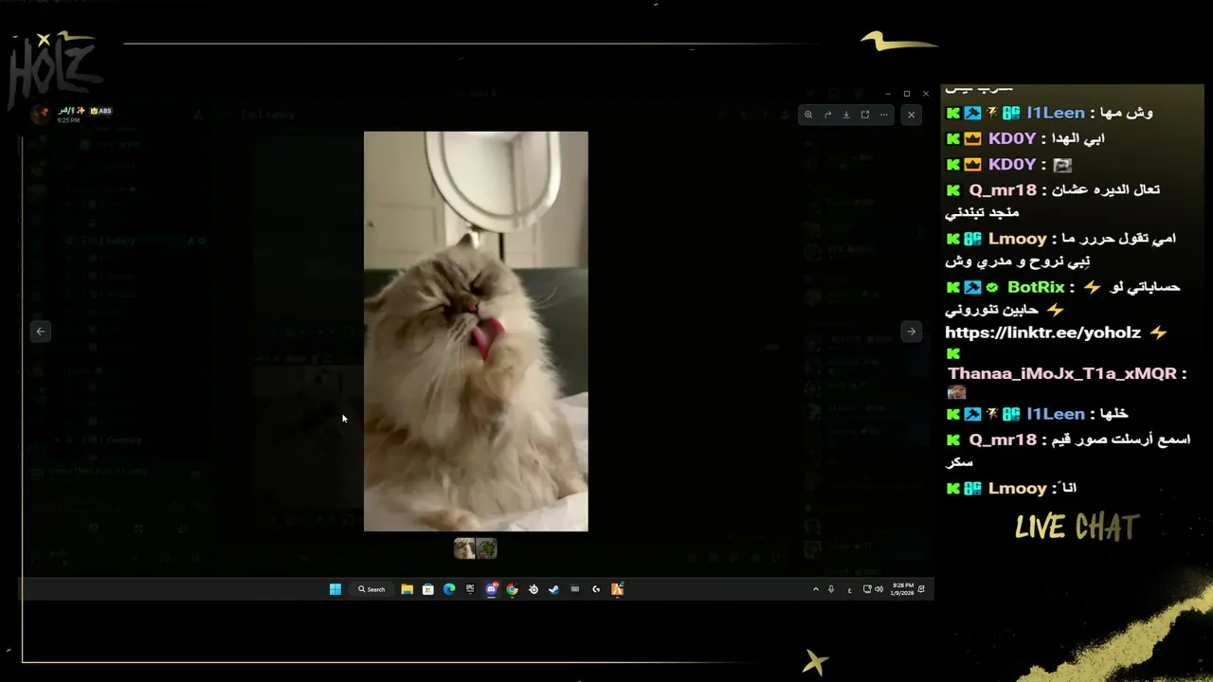1213x682 pixels.
Task: Open File Explorer from the taskbar
Action: click(407, 589)
